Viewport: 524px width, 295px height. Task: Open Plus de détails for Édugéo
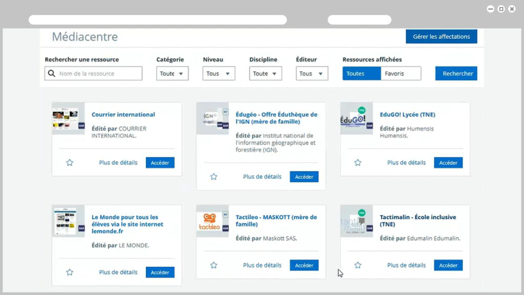[x=262, y=177]
